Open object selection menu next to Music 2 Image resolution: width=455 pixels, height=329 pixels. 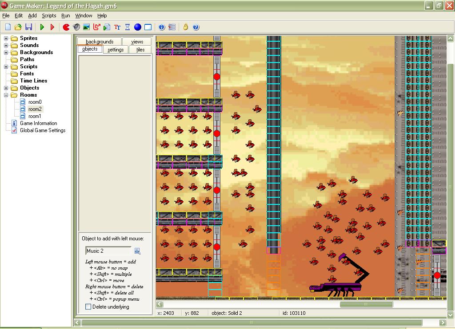coord(138,251)
